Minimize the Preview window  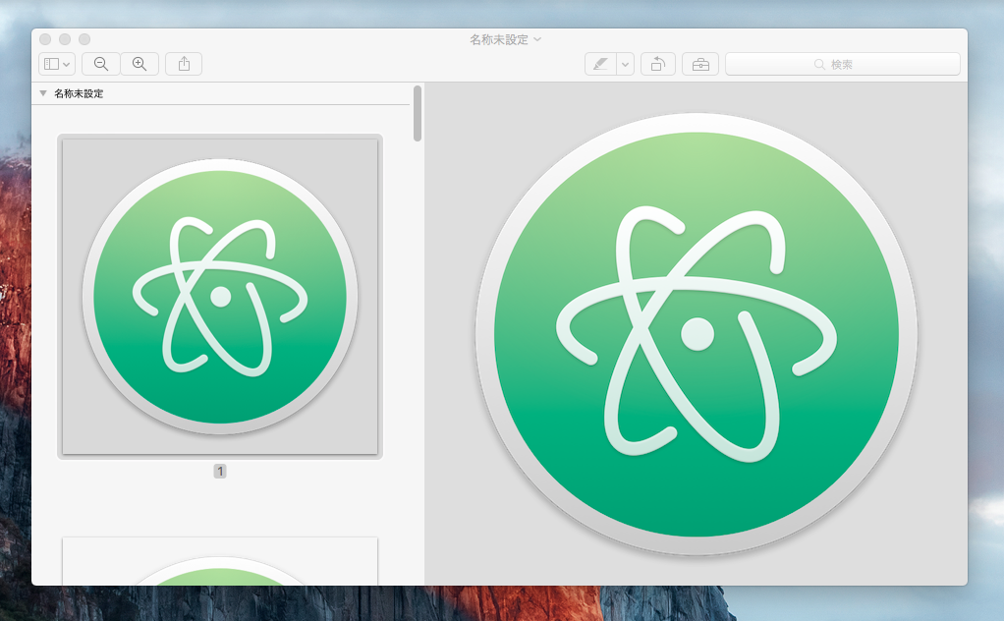(x=65, y=39)
